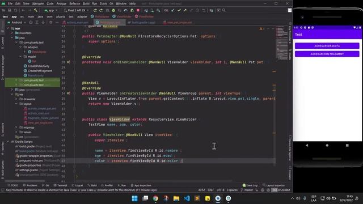Open Project panel settings gear
The width and height of the screenshot is (363, 204).
[50, 23]
